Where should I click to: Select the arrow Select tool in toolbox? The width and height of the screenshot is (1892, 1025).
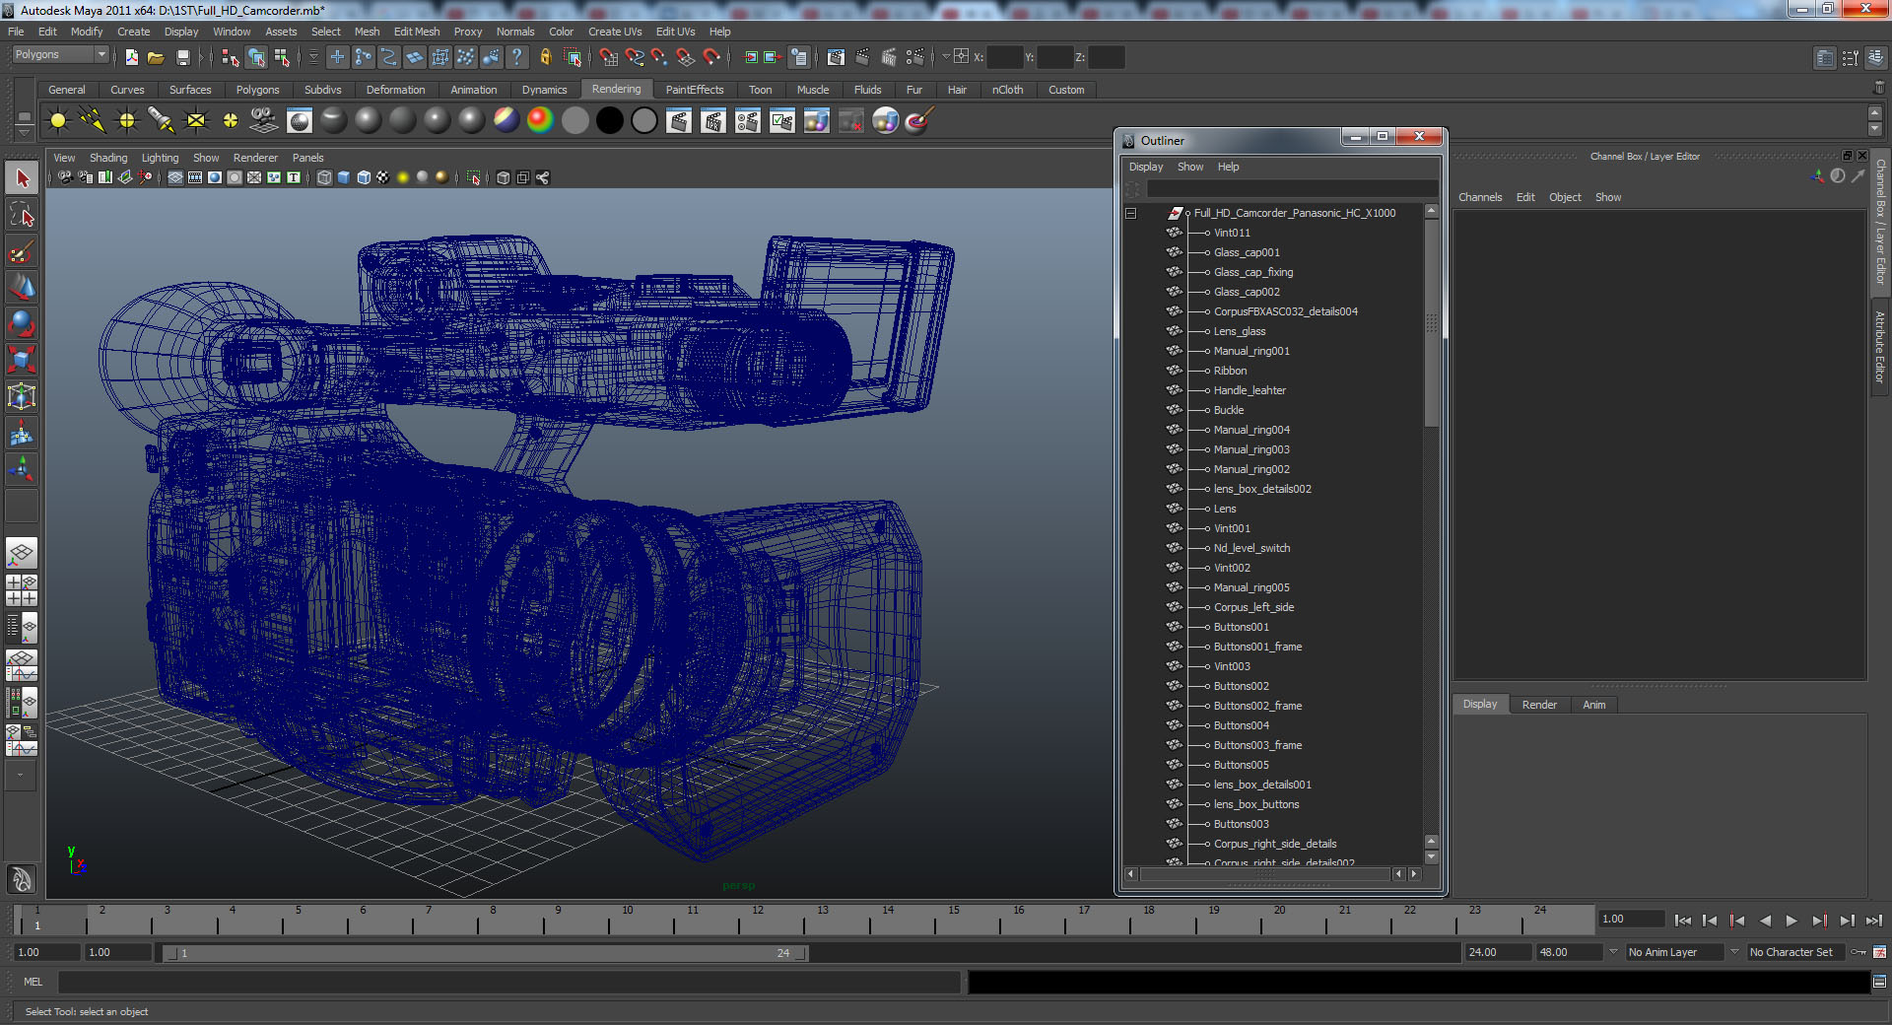tap(22, 178)
